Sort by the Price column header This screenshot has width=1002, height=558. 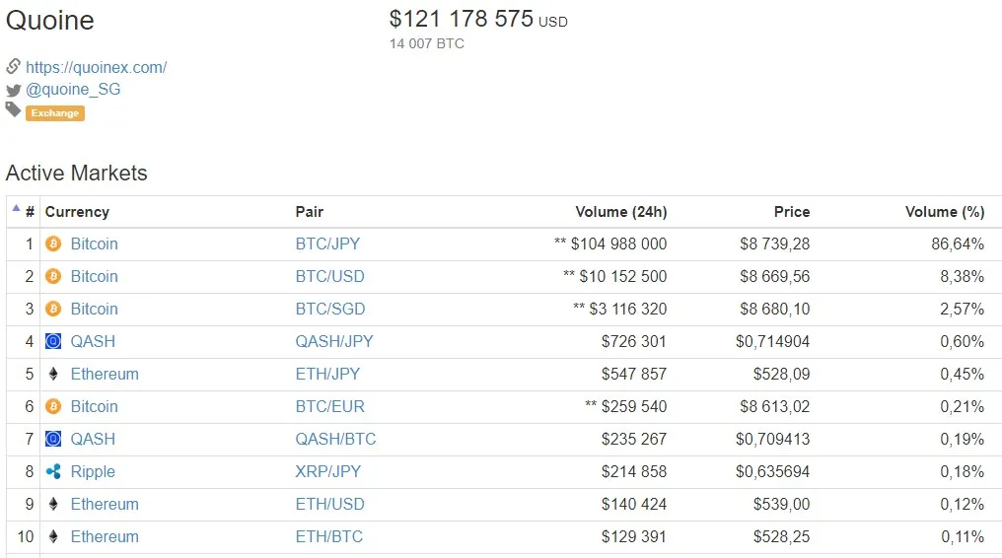(x=792, y=212)
